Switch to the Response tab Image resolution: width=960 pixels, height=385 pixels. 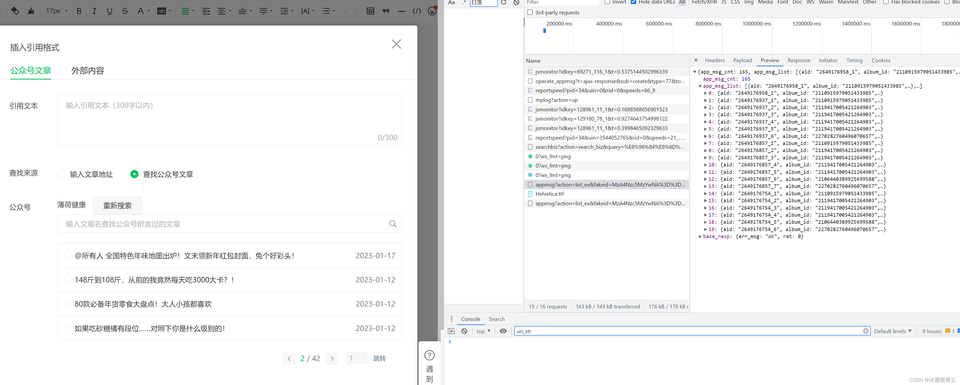[x=798, y=60]
